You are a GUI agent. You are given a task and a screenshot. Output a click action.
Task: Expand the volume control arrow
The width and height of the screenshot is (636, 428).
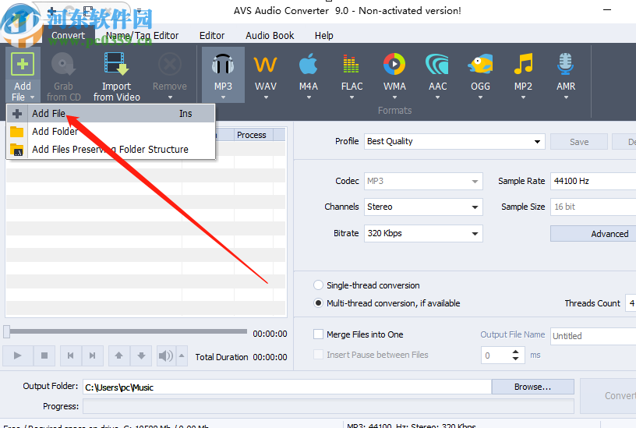(182, 355)
